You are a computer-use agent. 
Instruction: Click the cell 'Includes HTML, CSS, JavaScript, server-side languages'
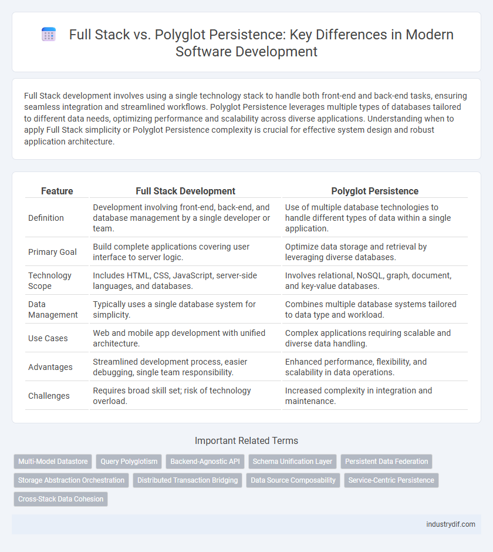point(185,281)
